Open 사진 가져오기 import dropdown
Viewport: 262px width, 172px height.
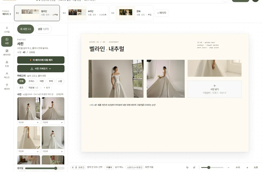pyautogui.click(x=41, y=69)
